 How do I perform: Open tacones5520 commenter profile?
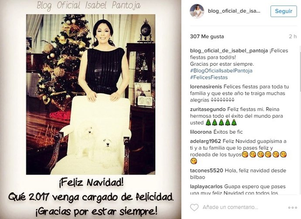pyautogui.click(x=206, y=170)
